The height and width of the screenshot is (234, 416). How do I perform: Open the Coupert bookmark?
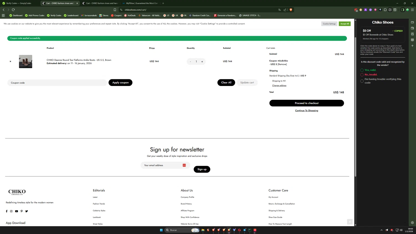[x=116, y=16]
